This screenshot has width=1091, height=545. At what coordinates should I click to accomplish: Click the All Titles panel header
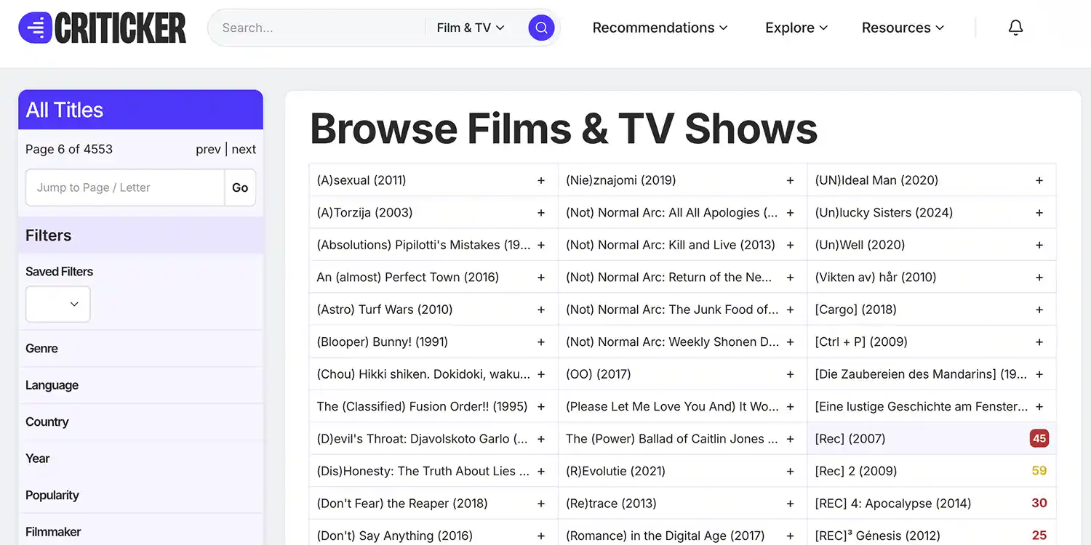coord(140,110)
